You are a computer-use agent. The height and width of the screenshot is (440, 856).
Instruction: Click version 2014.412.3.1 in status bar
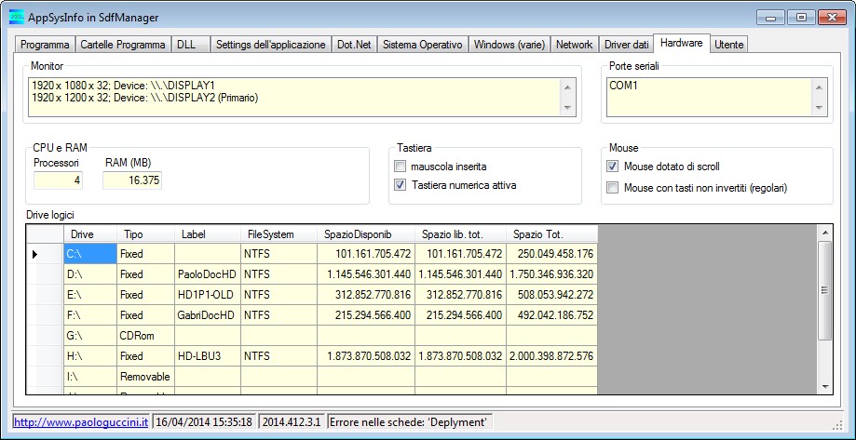[x=292, y=422]
